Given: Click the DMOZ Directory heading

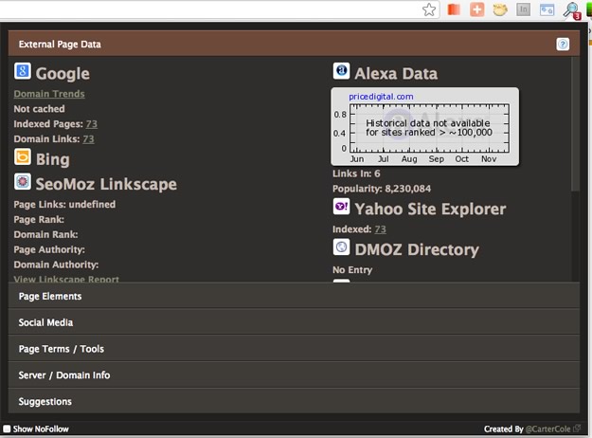Looking at the screenshot, I should [417, 249].
